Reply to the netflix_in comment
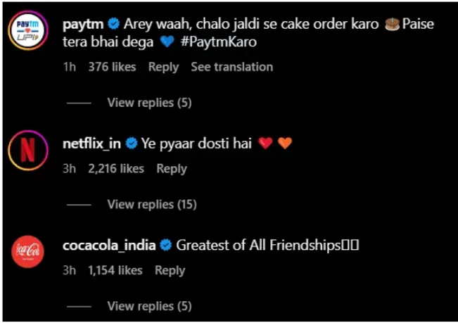Screen dimensions: 458x323 tap(172, 169)
